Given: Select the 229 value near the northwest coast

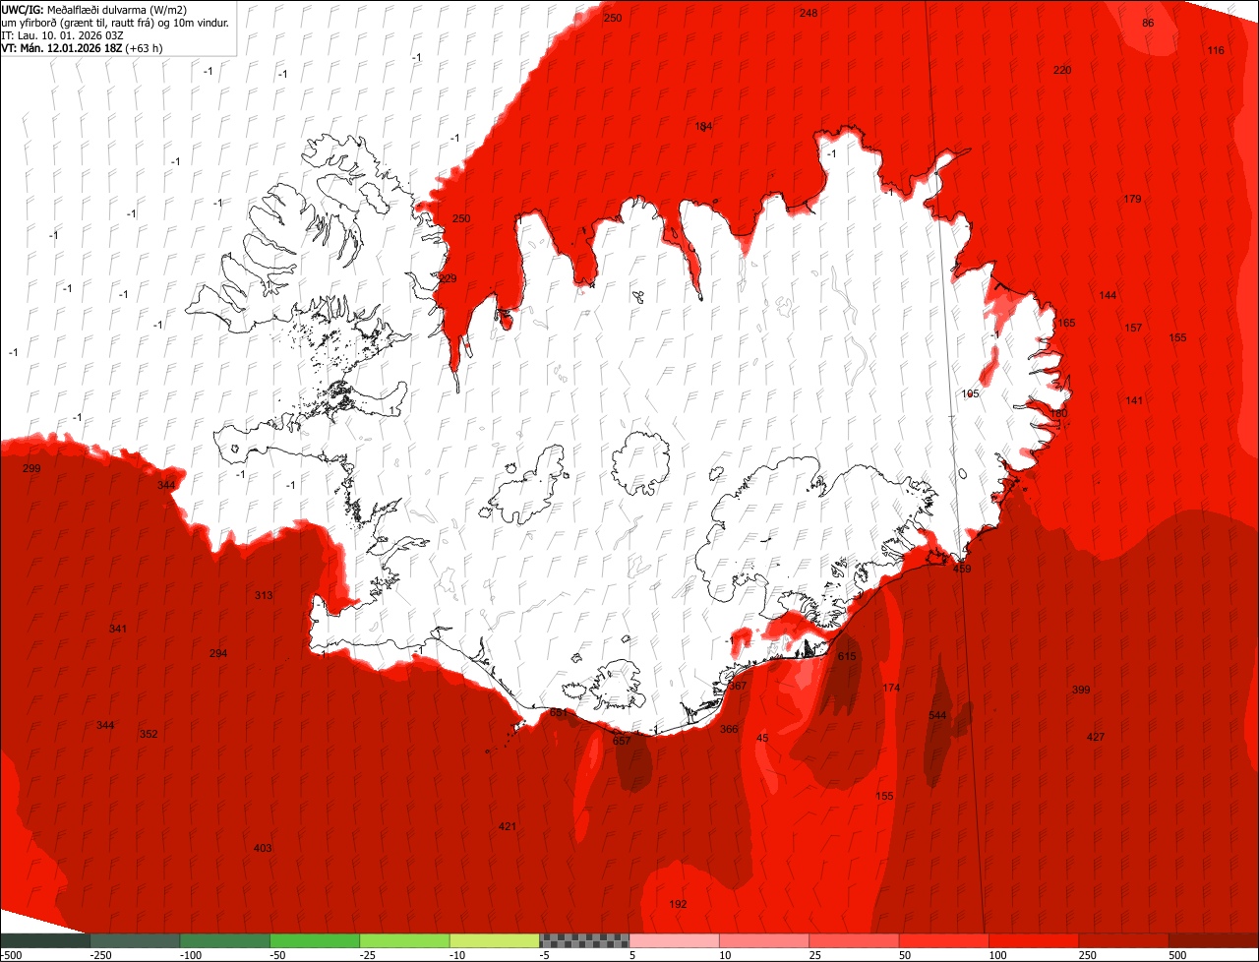Looking at the screenshot, I should pos(448,278).
